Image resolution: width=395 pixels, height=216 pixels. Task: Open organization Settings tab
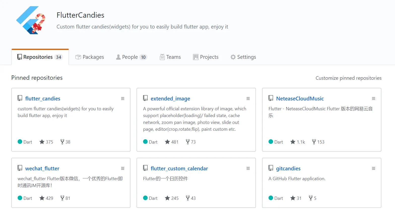click(x=243, y=57)
